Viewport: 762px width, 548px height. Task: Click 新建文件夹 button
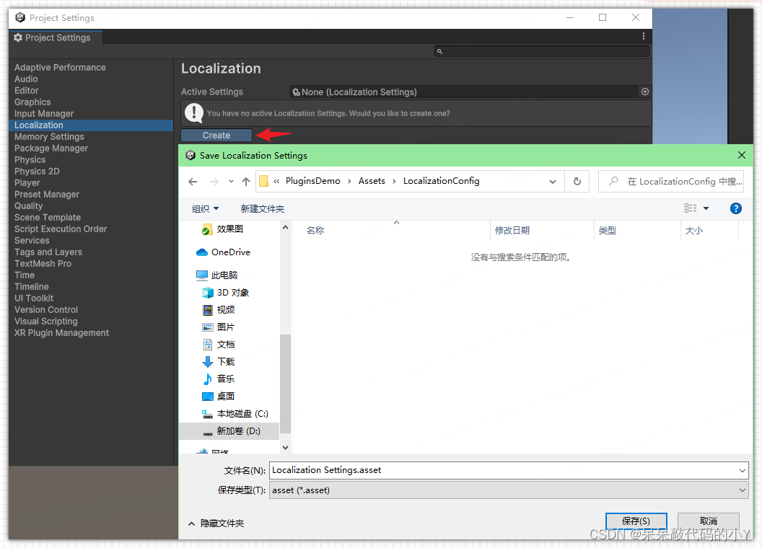tap(263, 209)
